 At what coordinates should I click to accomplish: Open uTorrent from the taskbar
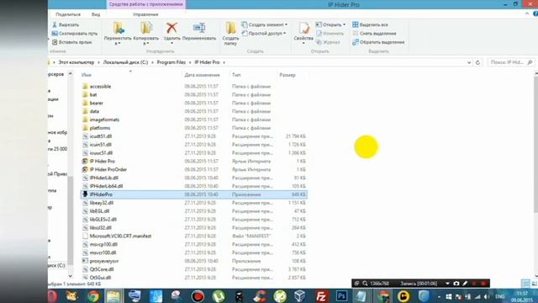pyautogui.click(x=219, y=296)
